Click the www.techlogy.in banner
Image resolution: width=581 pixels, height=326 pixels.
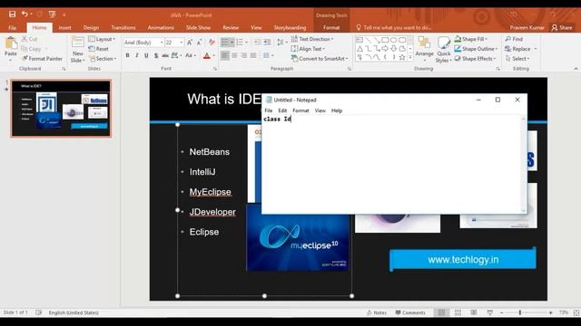coord(463,260)
